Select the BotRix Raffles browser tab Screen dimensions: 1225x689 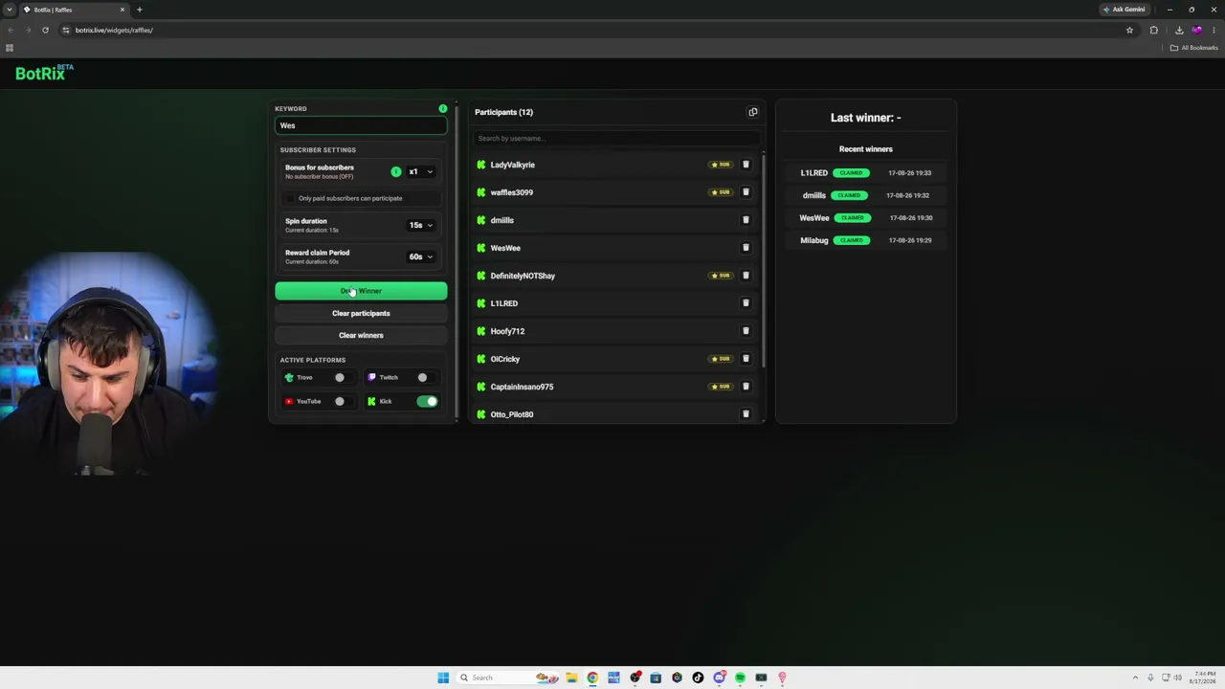pos(75,10)
